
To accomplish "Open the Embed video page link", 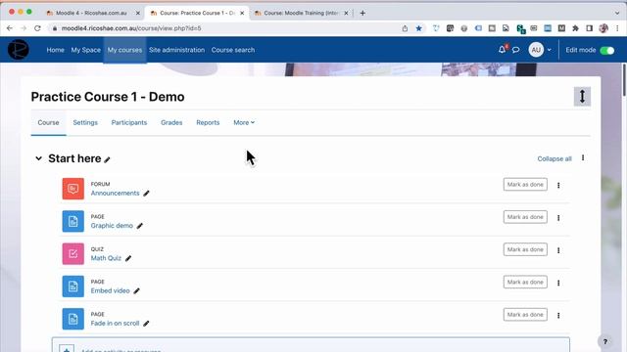I will point(111,290).
